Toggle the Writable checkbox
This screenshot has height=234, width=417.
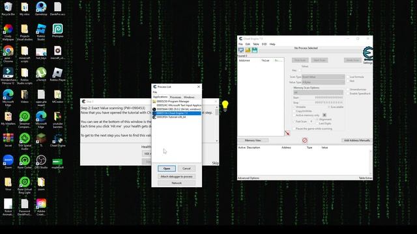pos(294,107)
